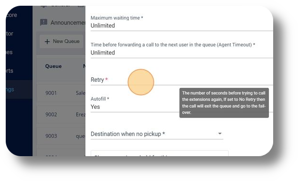Click the Sales name cell in row 9001

81,93
